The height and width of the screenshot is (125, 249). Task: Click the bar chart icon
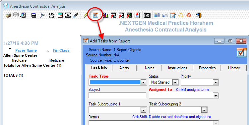point(106,15)
